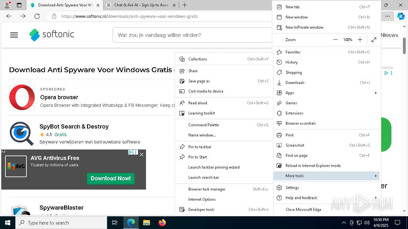Click the Copilot icon in the toolbar
Viewport: 408px width, 229px height.
(x=401, y=16)
